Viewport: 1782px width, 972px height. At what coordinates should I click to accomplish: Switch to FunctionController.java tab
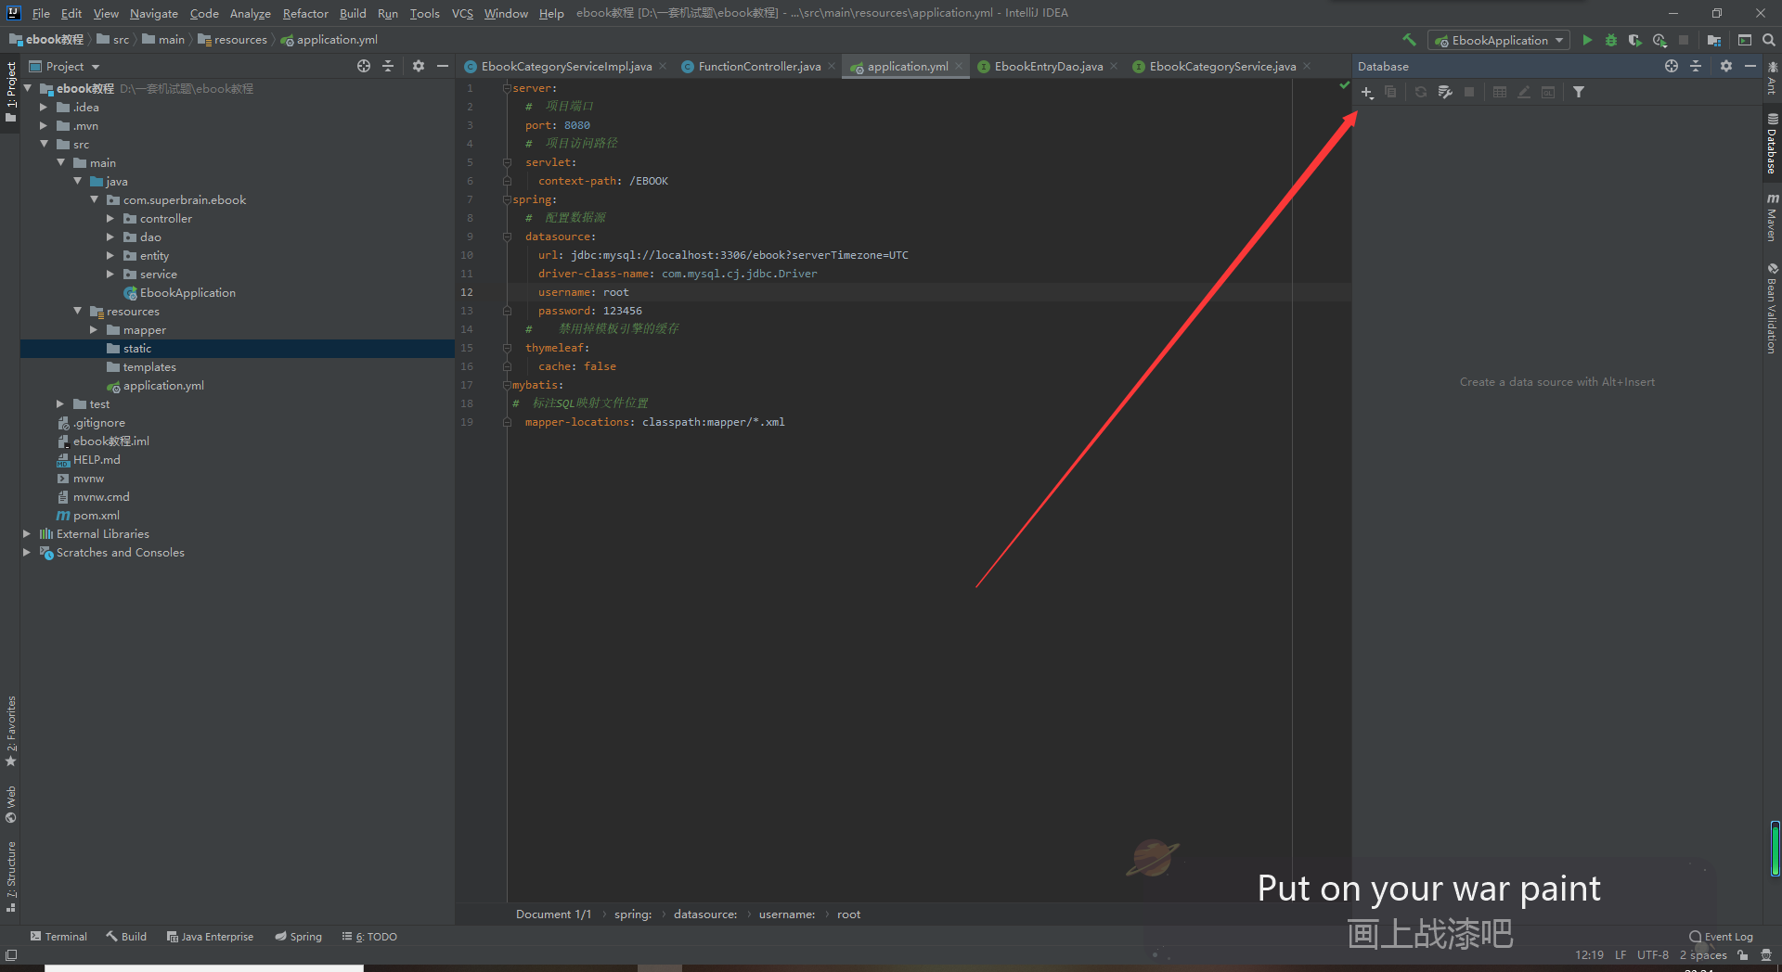tap(758, 66)
